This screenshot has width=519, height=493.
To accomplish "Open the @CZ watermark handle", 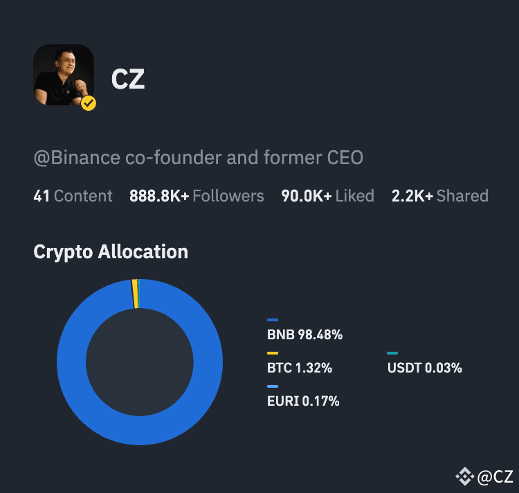I will [495, 477].
